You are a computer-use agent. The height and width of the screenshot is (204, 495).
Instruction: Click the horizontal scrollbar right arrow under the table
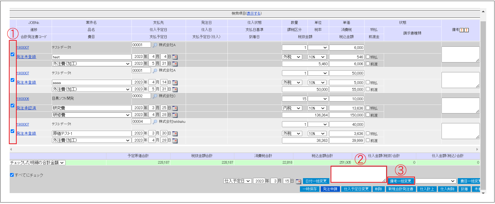477,149
